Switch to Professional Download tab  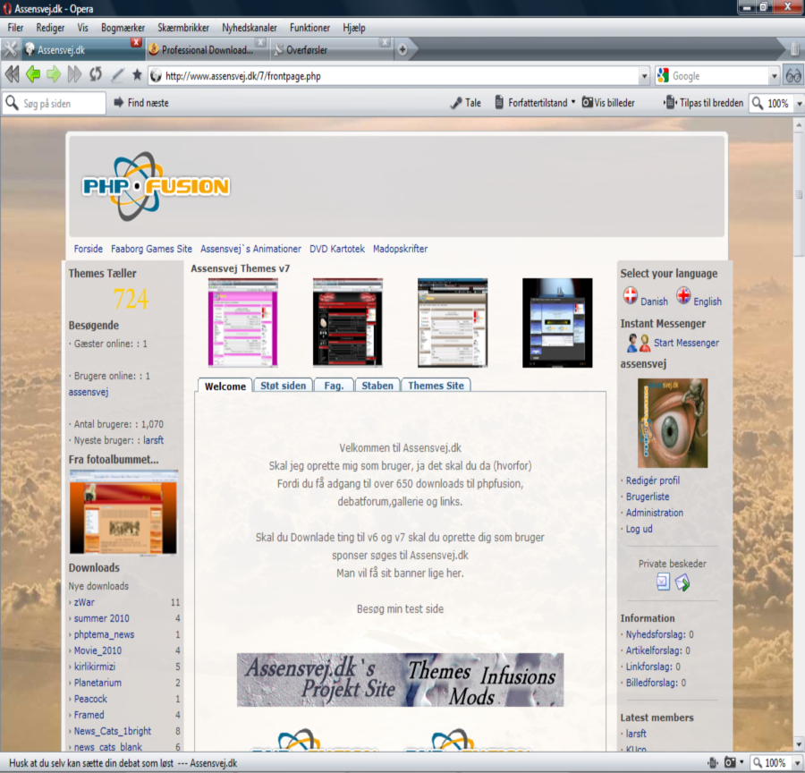(207, 50)
